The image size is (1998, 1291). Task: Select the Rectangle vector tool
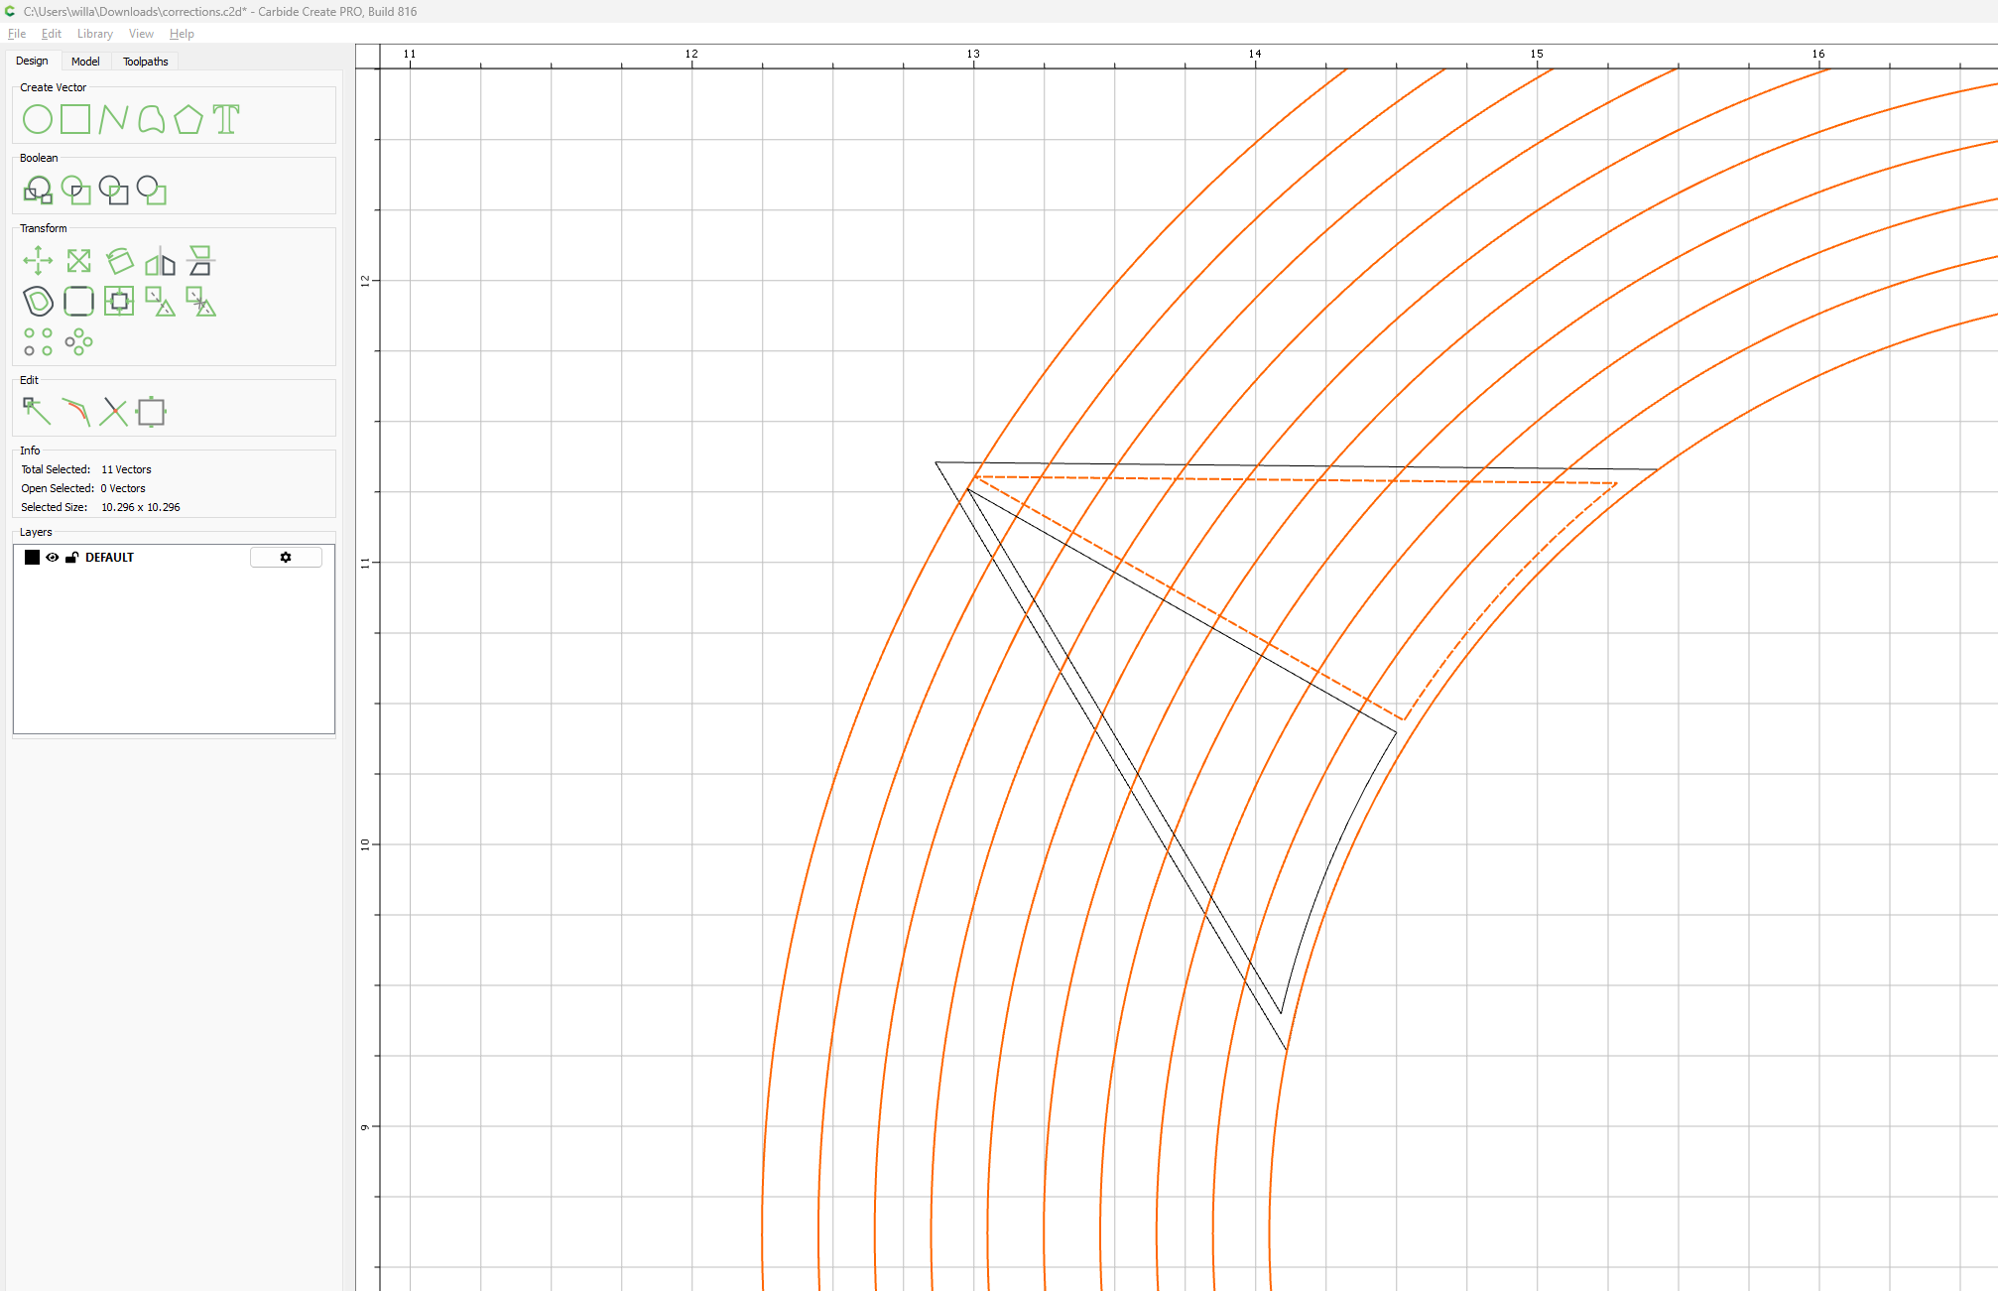point(75,120)
